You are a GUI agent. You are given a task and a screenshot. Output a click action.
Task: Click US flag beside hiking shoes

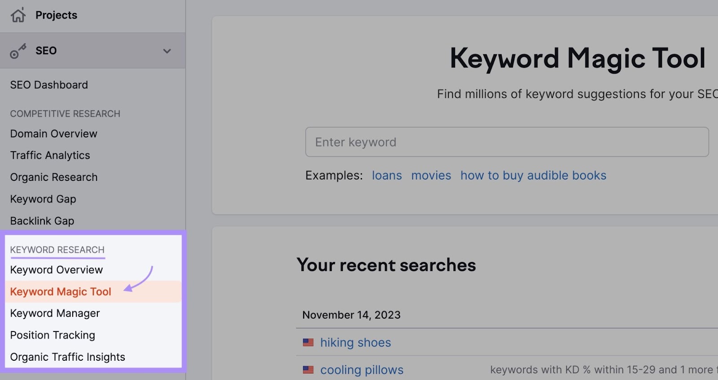[308, 343]
